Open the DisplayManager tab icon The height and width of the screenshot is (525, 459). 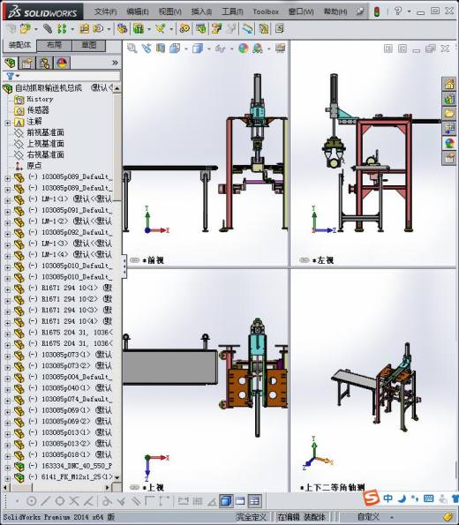(62, 63)
